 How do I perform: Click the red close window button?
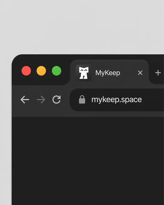pos(26,71)
